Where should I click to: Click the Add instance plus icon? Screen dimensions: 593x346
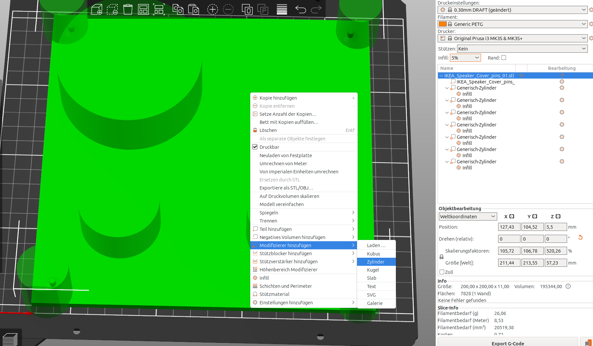(213, 9)
